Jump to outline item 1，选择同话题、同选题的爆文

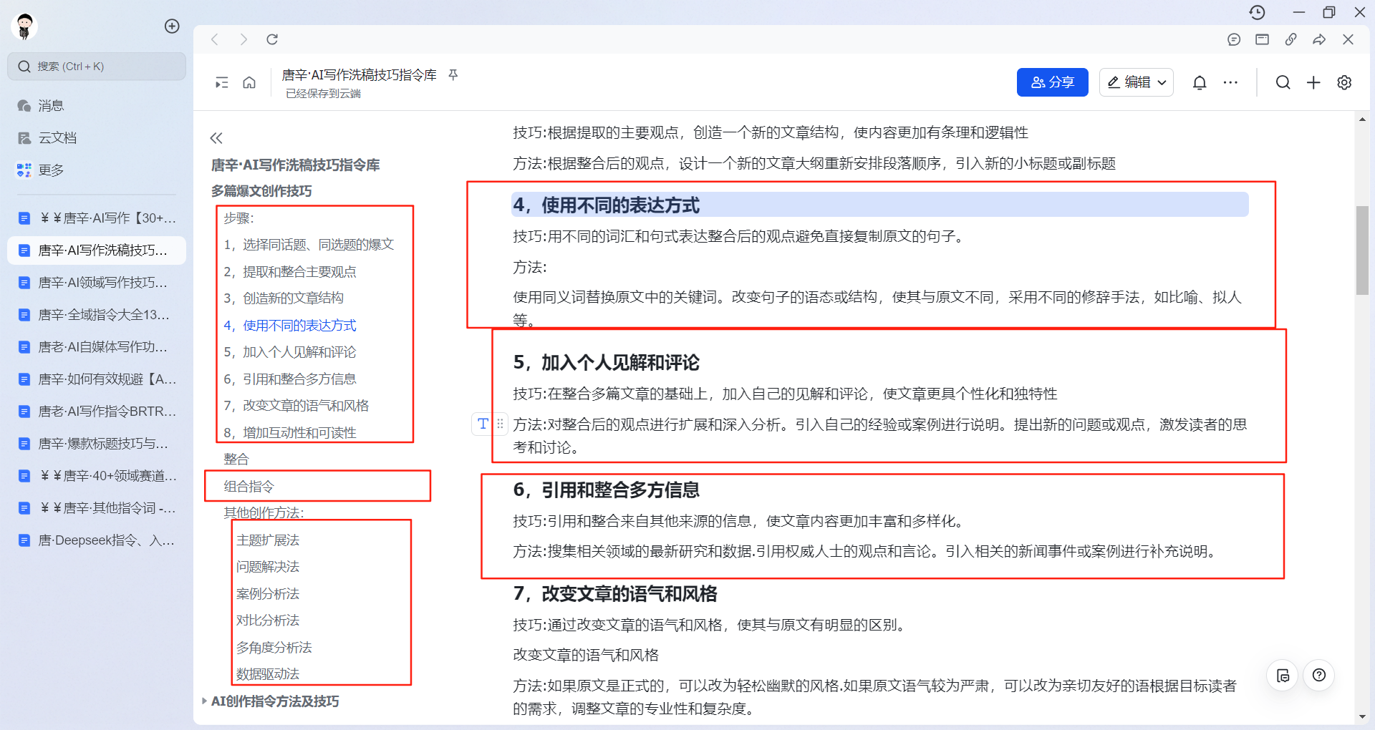tap(309, 245)
